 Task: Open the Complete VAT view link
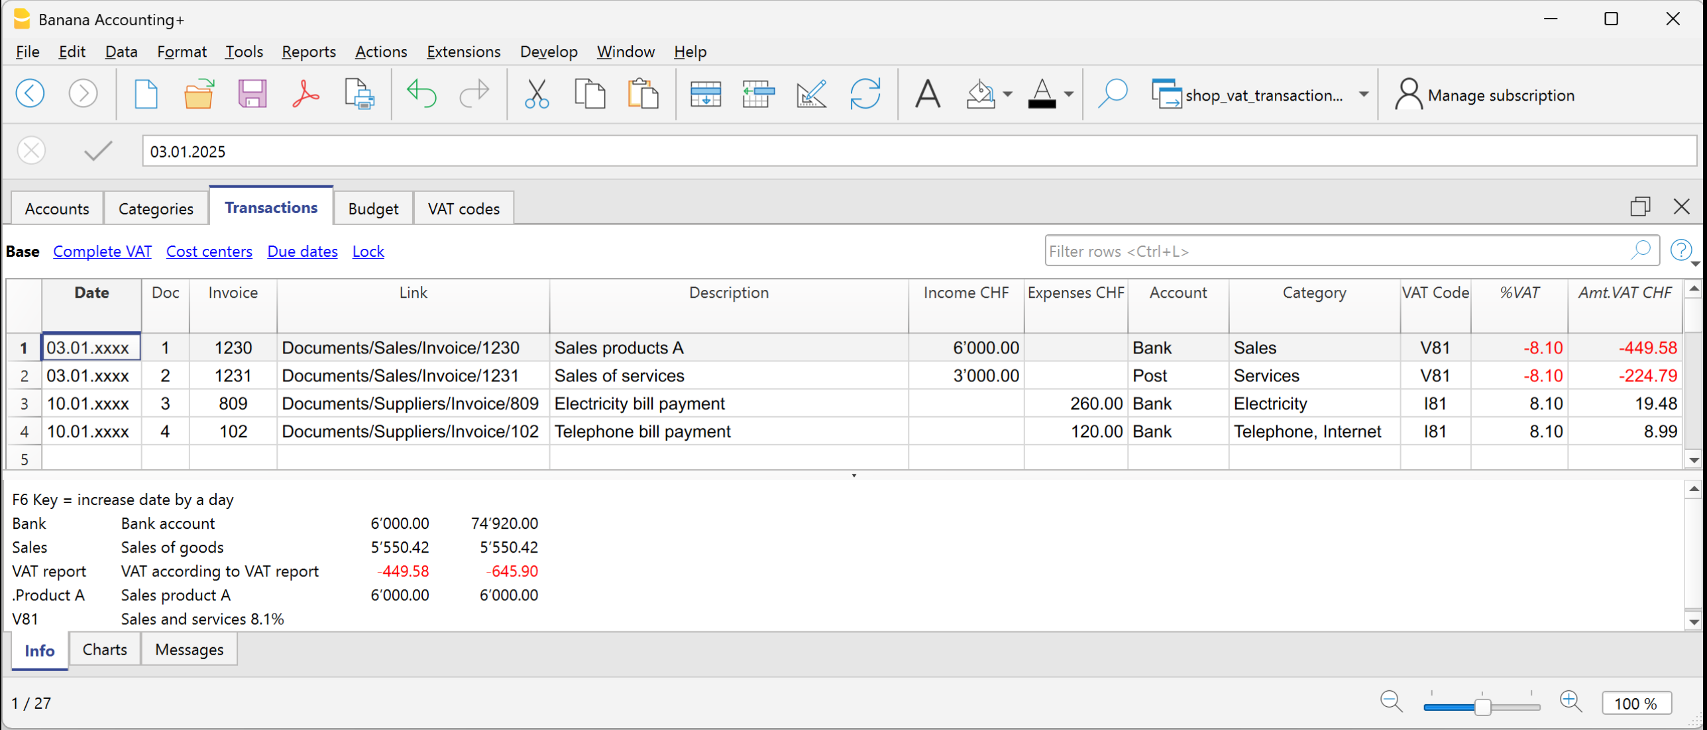click(x=102, y=251)
